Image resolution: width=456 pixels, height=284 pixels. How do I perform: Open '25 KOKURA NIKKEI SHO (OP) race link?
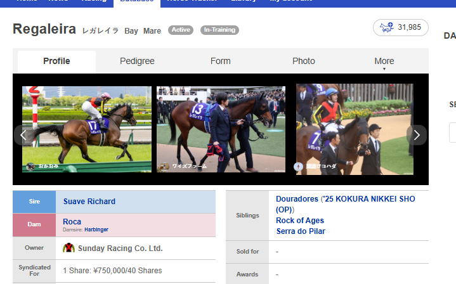[346, 204]
